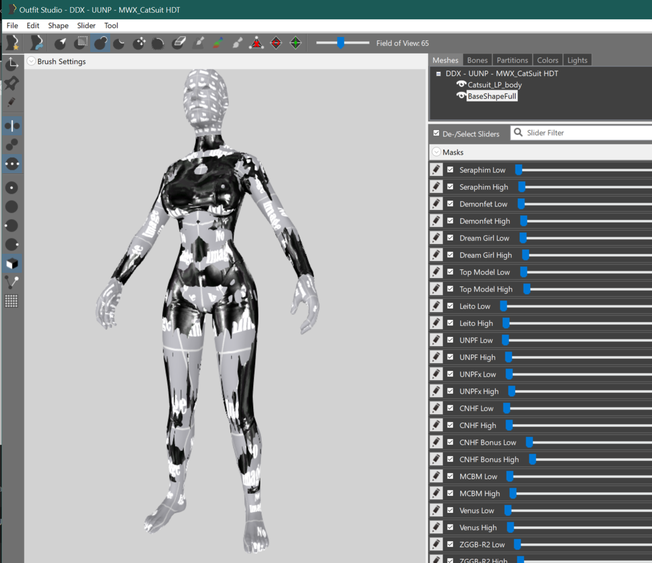Click the plain circle back view icon

click(11, 206)
